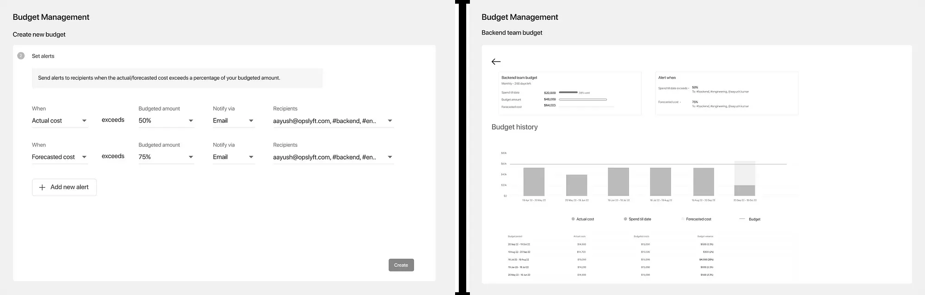Screen dimensions: 925x295
Task: Click the 50% alert threshold in Alert when card
Action: (x=695, y=87)
